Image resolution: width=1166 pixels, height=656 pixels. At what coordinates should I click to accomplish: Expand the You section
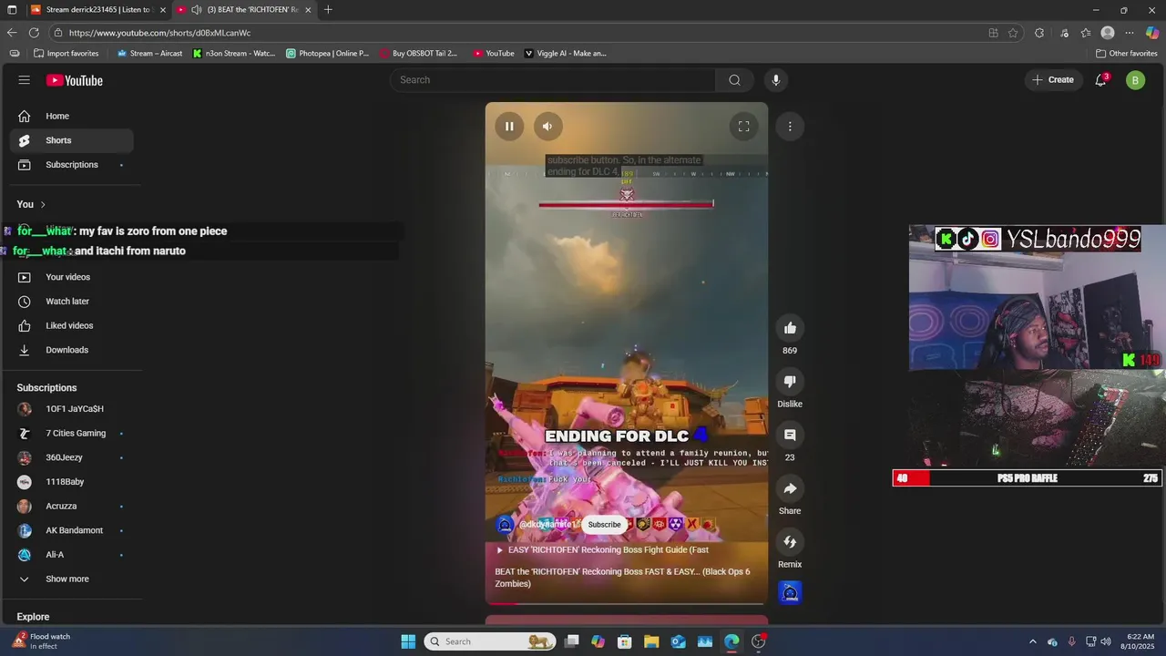coord(31,204)
